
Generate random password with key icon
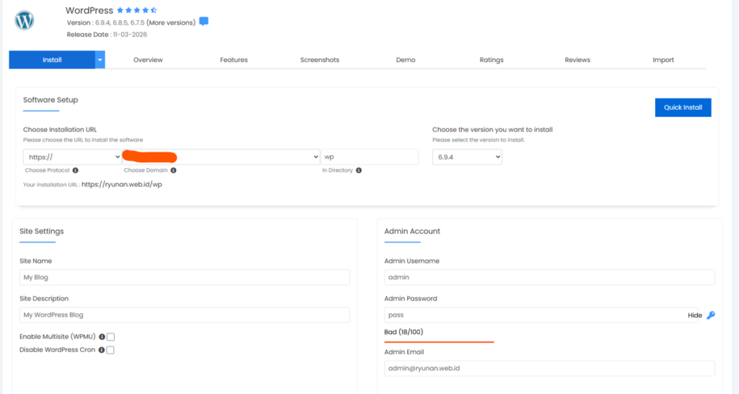(711, 315)
